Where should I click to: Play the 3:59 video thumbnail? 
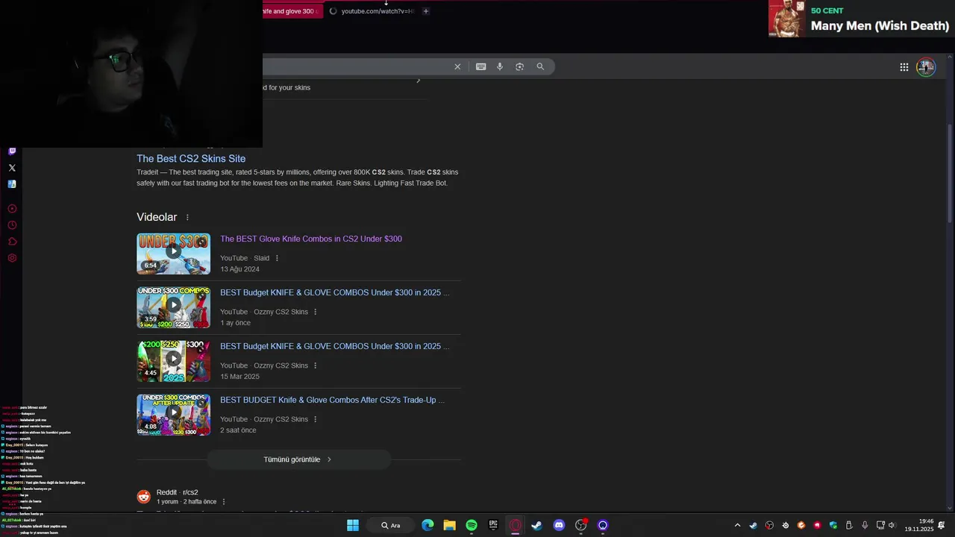click(173, 307)
